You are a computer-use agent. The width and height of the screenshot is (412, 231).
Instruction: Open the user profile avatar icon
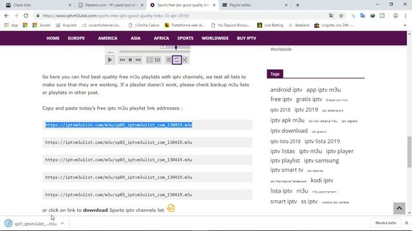click(395, 15)
